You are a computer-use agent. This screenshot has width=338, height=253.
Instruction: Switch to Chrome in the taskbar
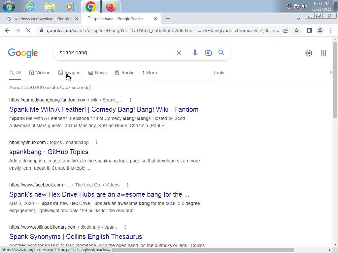(90, 7)
